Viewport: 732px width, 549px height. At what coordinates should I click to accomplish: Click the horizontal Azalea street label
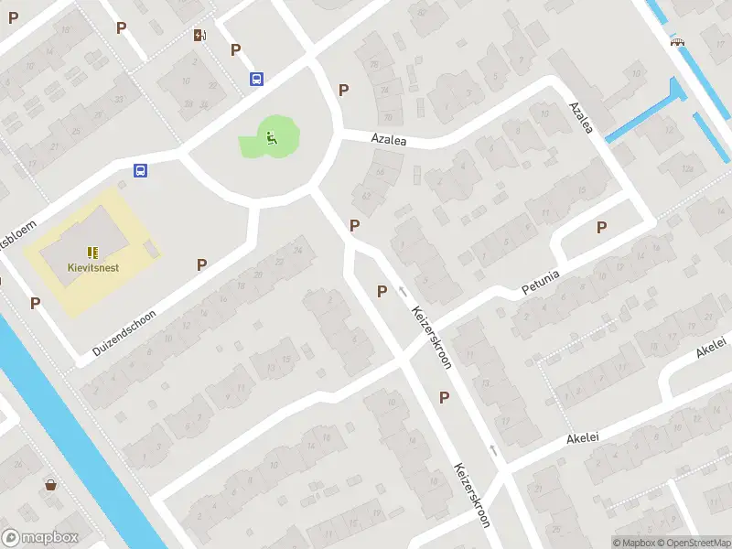click(389, 139)
